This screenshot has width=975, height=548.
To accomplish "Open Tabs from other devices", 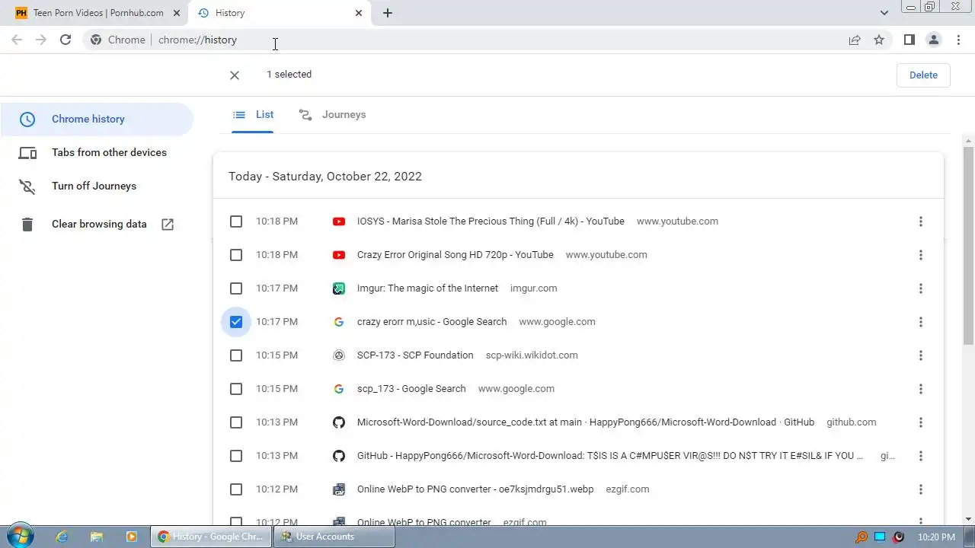I will [x=97, y=152].
